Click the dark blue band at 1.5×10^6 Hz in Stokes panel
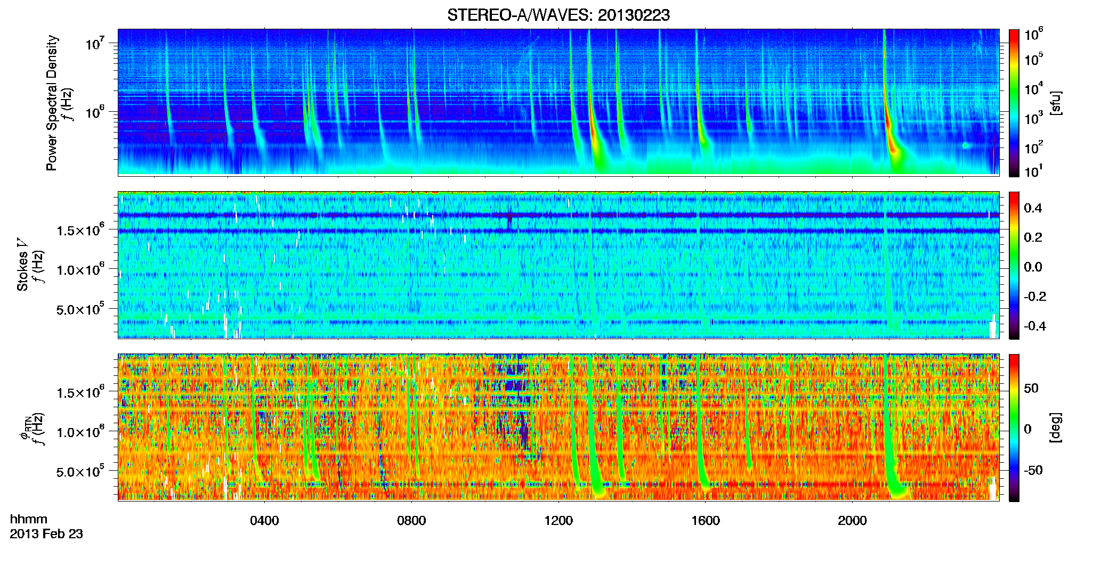This screenshot has width=1117, height=575. point(558,231)
